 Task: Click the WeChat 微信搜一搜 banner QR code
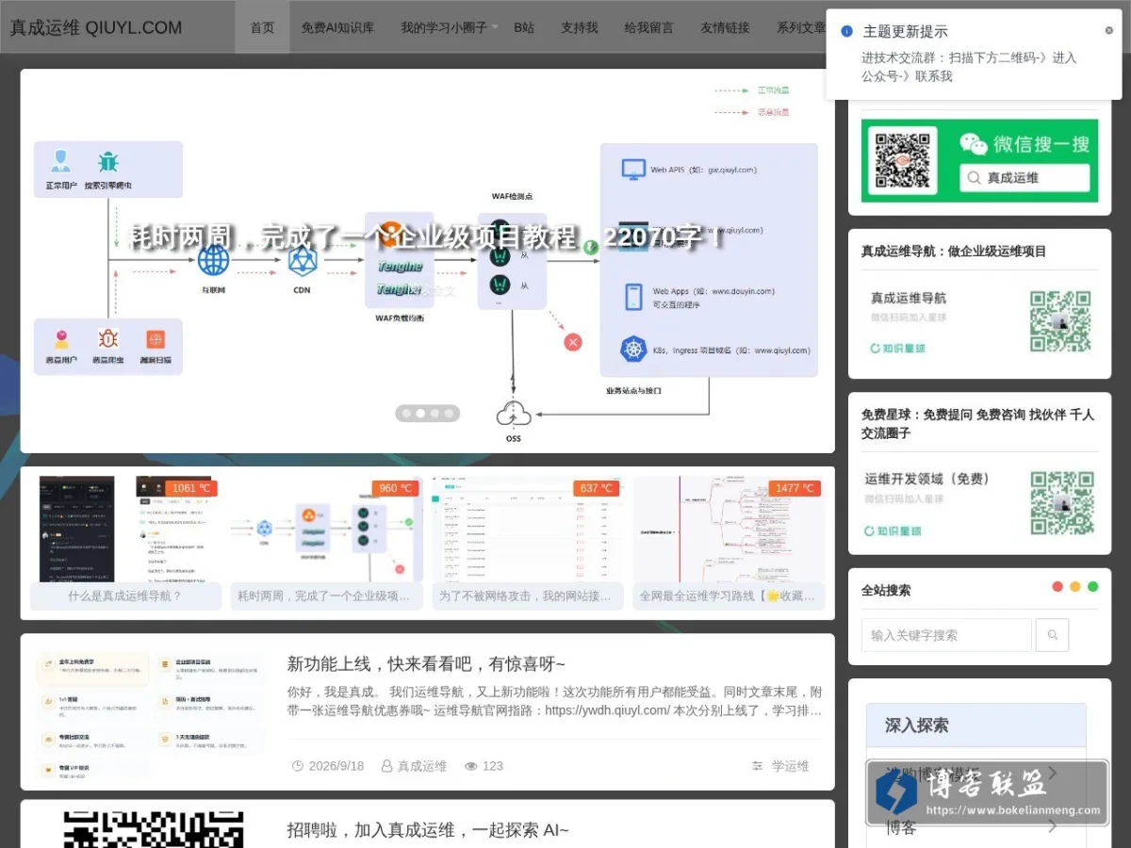coord(902,161)
